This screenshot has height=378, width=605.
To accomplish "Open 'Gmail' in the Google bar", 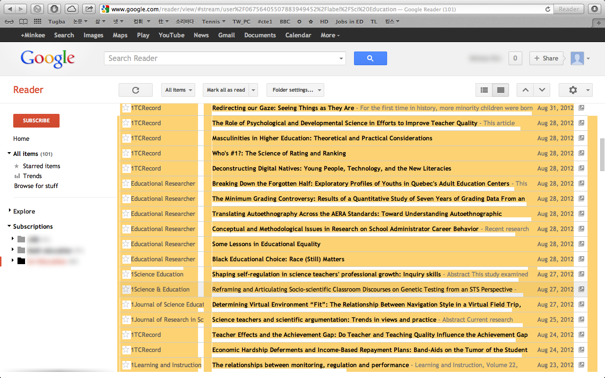I will (226, 35).
